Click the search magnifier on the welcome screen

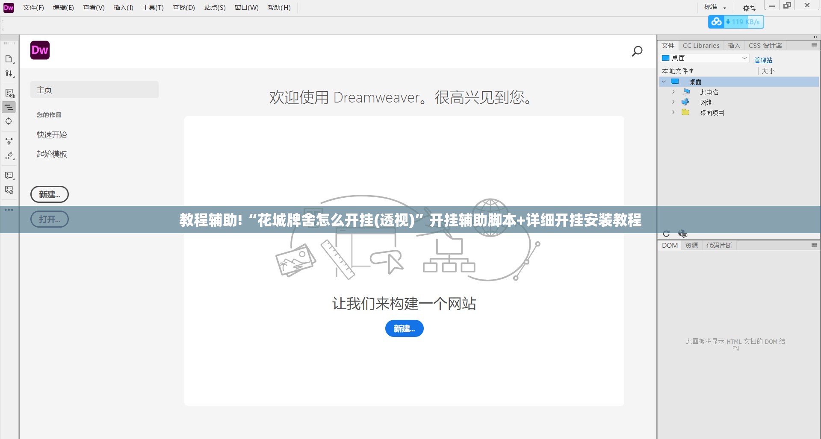[x=637, y=51]
